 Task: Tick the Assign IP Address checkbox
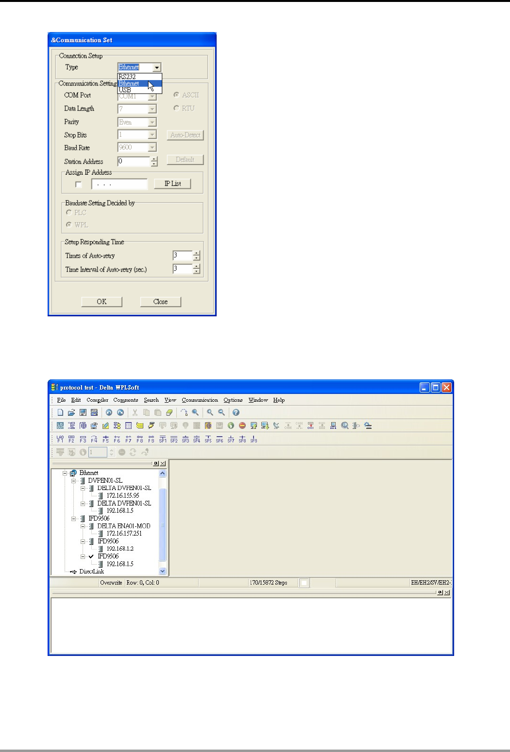pos(79,184)
